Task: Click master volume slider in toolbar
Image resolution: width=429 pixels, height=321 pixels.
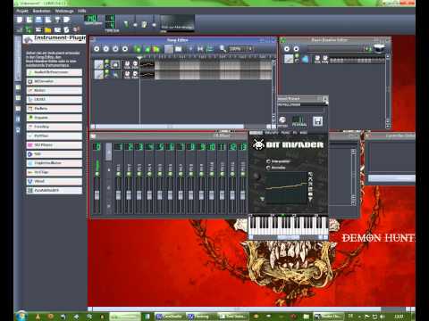Action: click(x=135, y=24)
